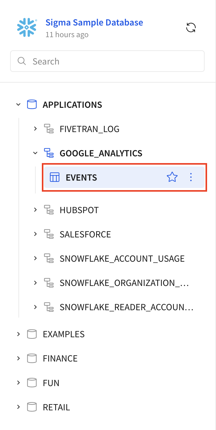The height and width of the screenshot is (430, 216).
Task: Collapse the APPLICATIONS database
Action: pos(18,104)
